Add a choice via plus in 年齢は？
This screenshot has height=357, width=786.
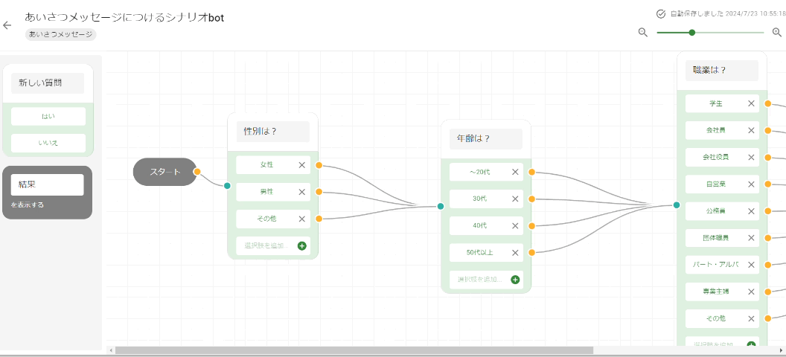click(x=515, y=280)
